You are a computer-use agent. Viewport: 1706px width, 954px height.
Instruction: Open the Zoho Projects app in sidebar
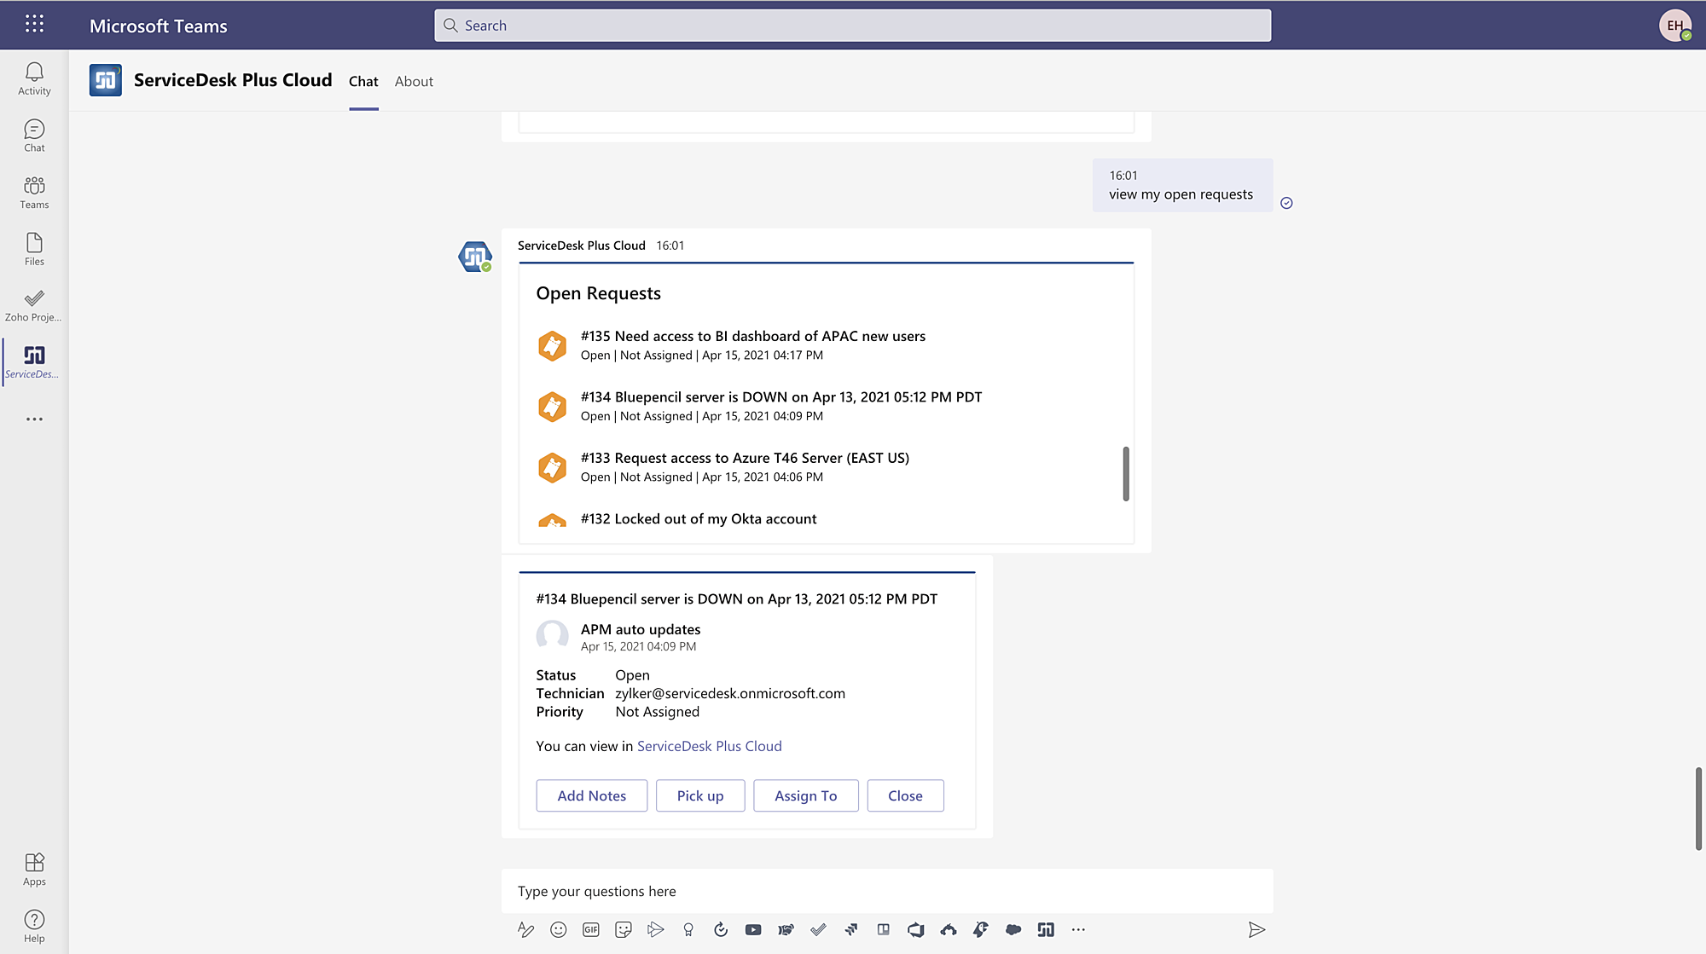click(x=34, y=305)
